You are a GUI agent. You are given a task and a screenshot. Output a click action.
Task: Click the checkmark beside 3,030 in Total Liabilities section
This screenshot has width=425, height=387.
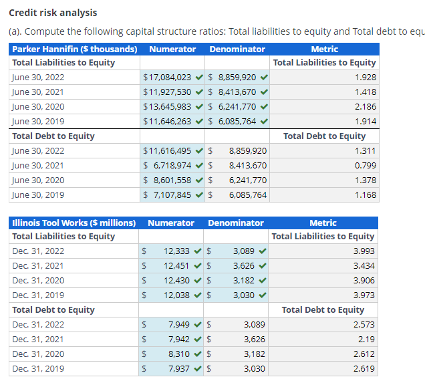tap(263, 295)
